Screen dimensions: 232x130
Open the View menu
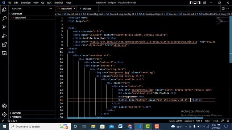click(x=36, y=3)
